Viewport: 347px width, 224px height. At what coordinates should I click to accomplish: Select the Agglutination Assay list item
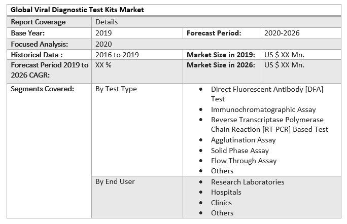pos(244,140)
